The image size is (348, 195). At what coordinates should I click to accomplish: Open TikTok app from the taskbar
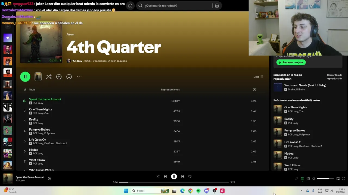coord(222,191)
